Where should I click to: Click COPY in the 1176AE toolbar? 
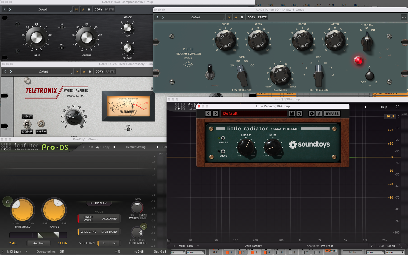99,9
